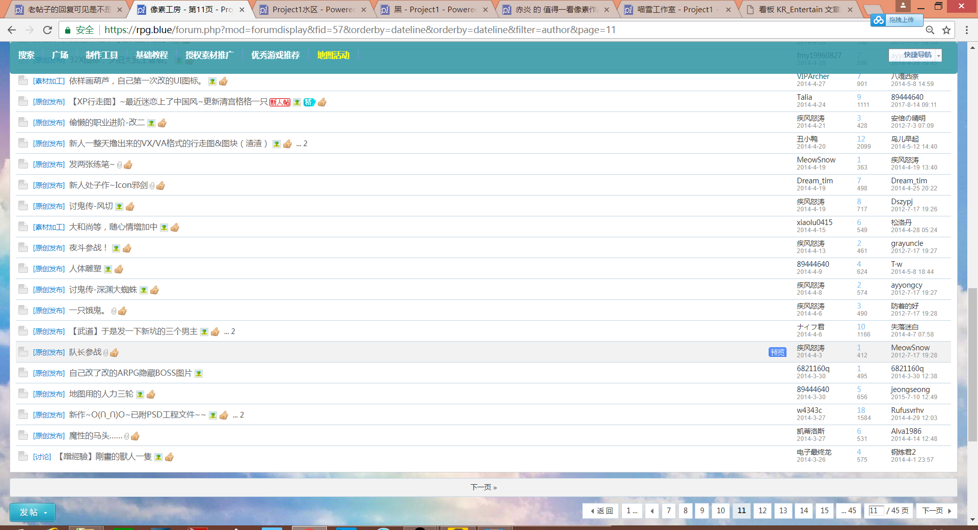This screenshot has width=978, height=530.
Task: Switch to the 老帖子的回复可见是不是 tab
Action: tap(69, 9)
